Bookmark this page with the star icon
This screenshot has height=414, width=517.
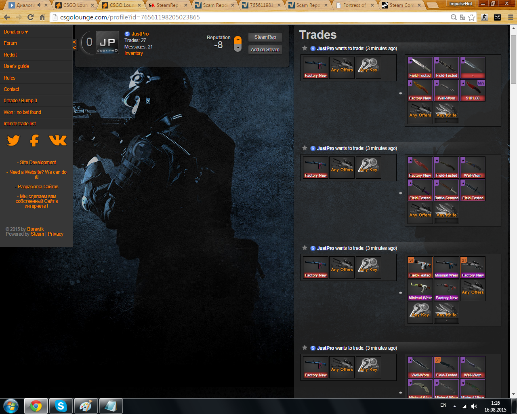(x=471, y=17)
